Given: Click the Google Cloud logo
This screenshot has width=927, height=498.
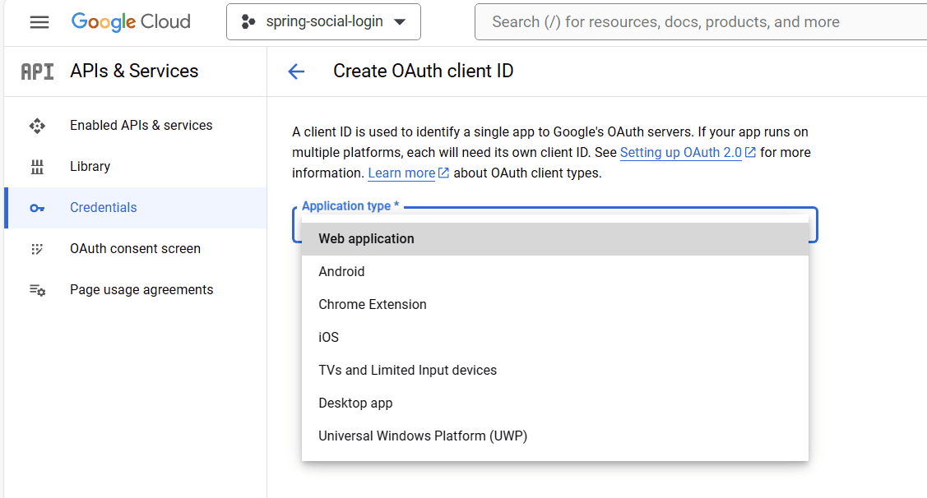Looking at the screenshot, I should (x=131, y=22).
